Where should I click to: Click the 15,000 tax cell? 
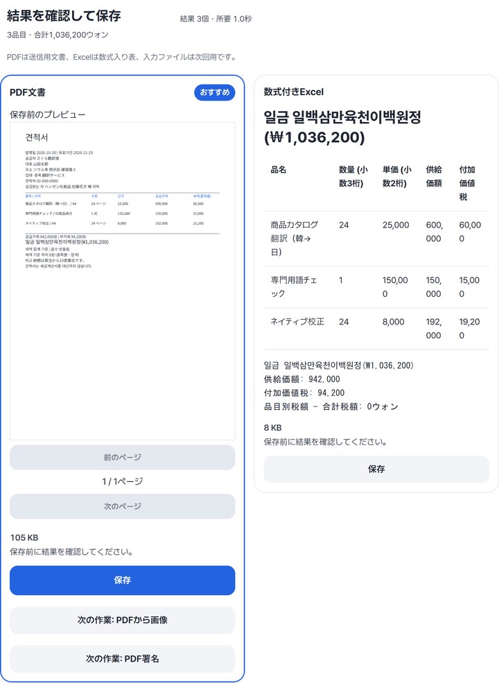(469, 286)
